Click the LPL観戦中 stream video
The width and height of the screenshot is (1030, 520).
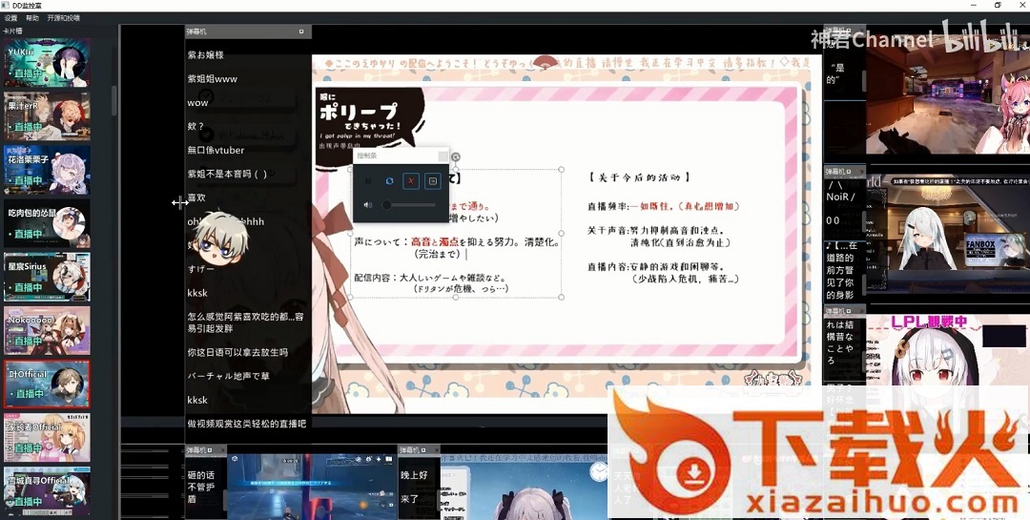947,352
